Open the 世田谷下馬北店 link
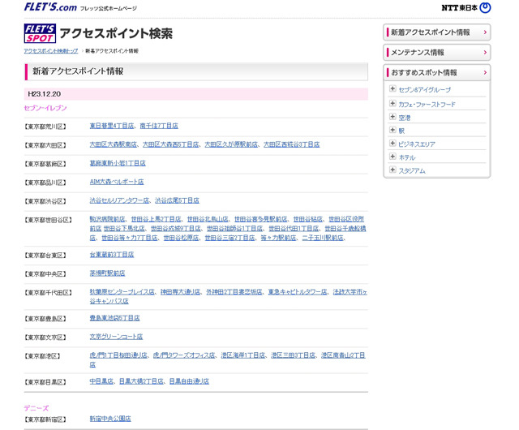This screenshot has width=519, height=430. point(124,228)
